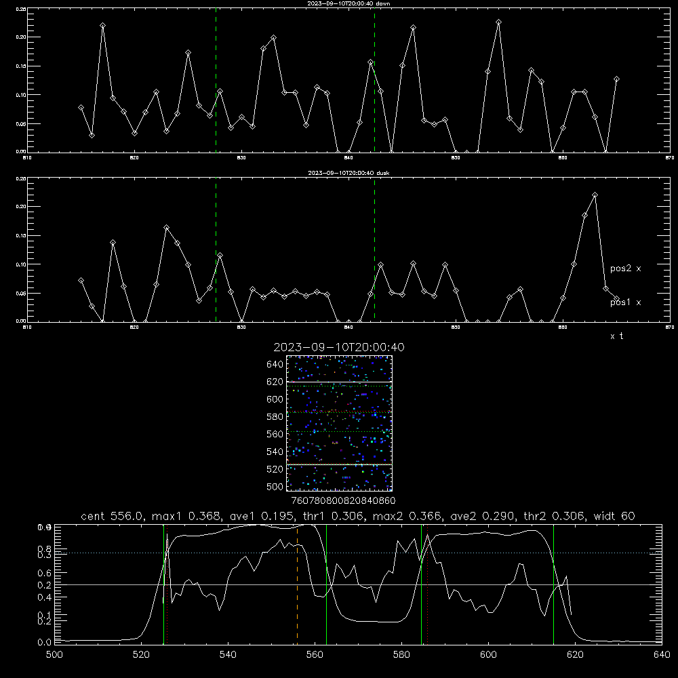
Task: Click the '600' y-axis label beside the image
Action: [275, 399]
